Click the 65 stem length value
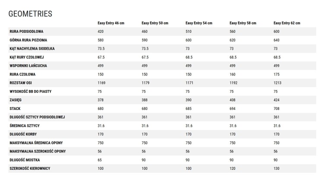Image resolution: width=324 pixels, height=181 pixels. [x=100, y=160]
